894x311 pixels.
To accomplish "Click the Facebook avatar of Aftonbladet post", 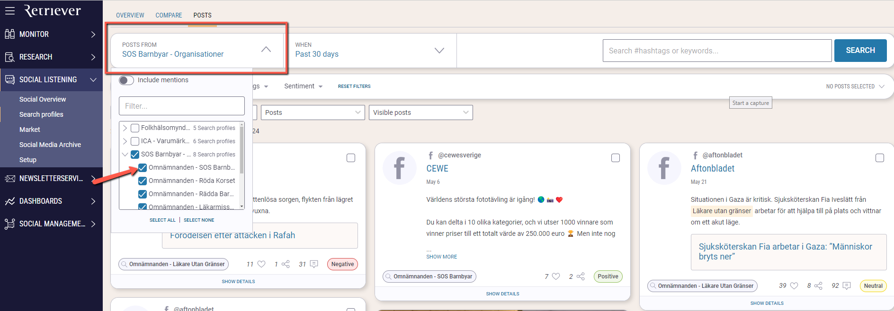I will 664,168.
